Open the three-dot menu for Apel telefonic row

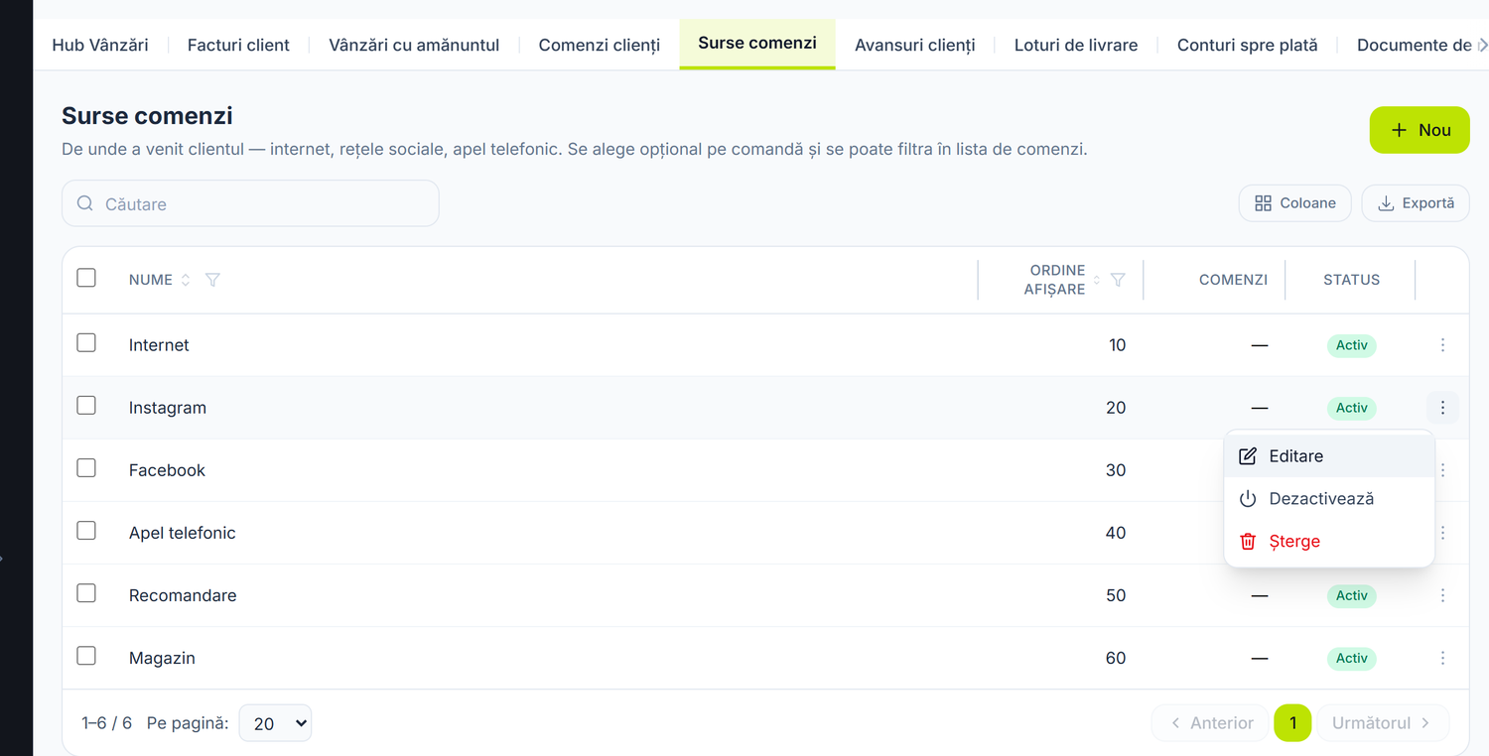click(x=1442, y=533)
